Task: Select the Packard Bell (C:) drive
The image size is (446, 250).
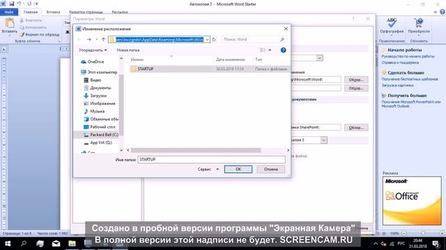Action: 101,135
